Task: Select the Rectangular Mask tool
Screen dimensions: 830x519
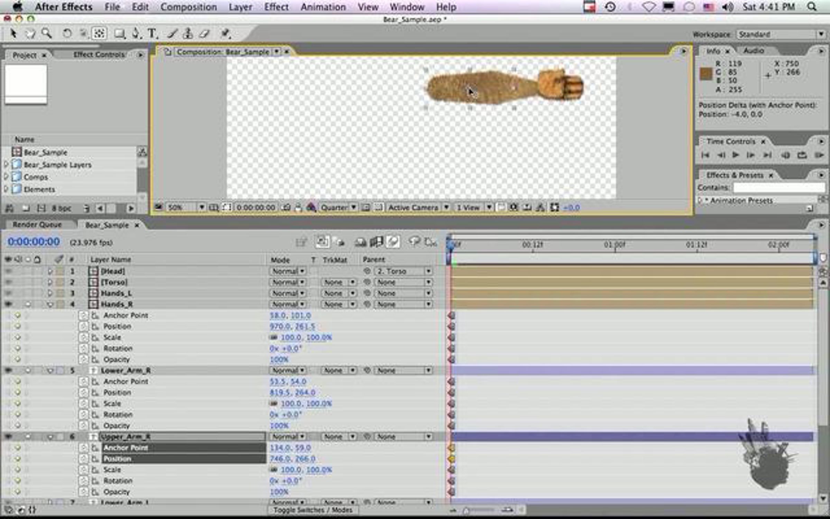Action: click(120, 34)
